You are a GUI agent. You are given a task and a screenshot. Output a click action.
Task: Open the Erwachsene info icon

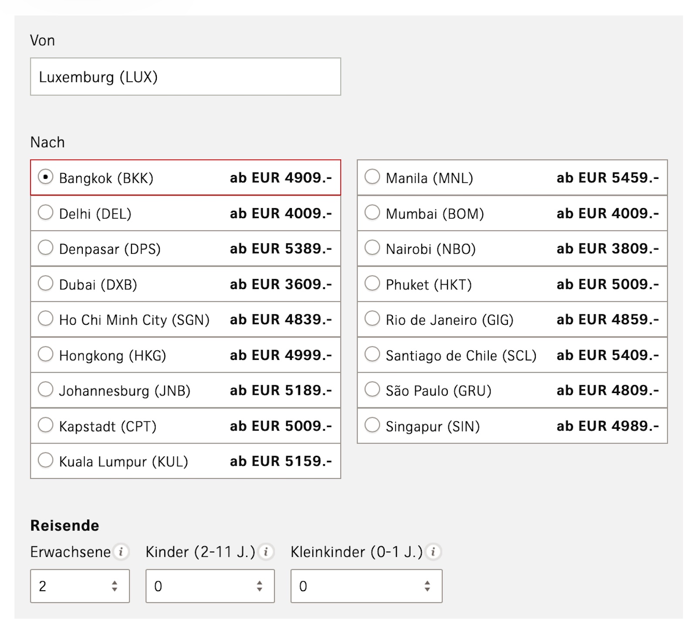click(x=121, y=552)
